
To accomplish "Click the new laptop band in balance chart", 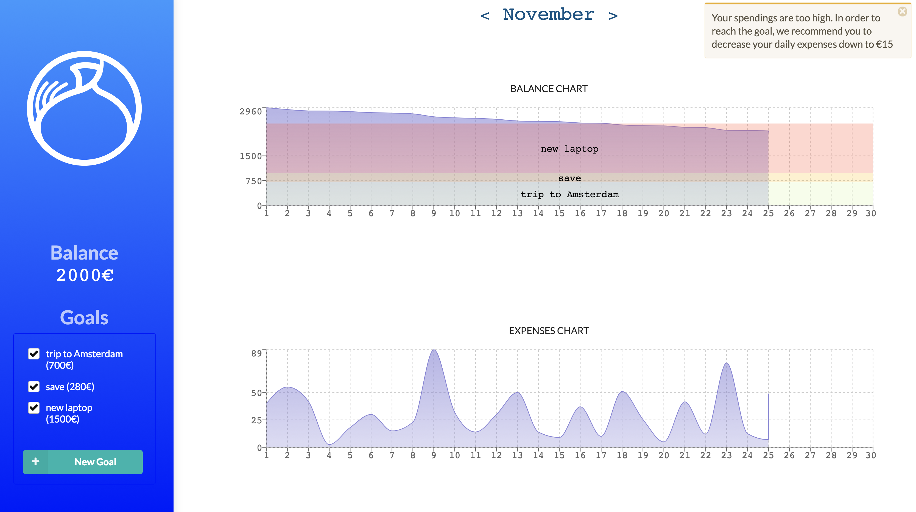I will pyautogui.click(x=569, y=149).
